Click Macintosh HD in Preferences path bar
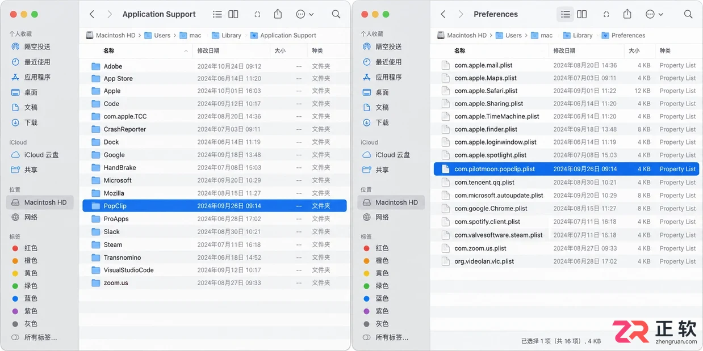Image resolution: width=703 pixels, height=351 pixels. click(x=462, y=35)
